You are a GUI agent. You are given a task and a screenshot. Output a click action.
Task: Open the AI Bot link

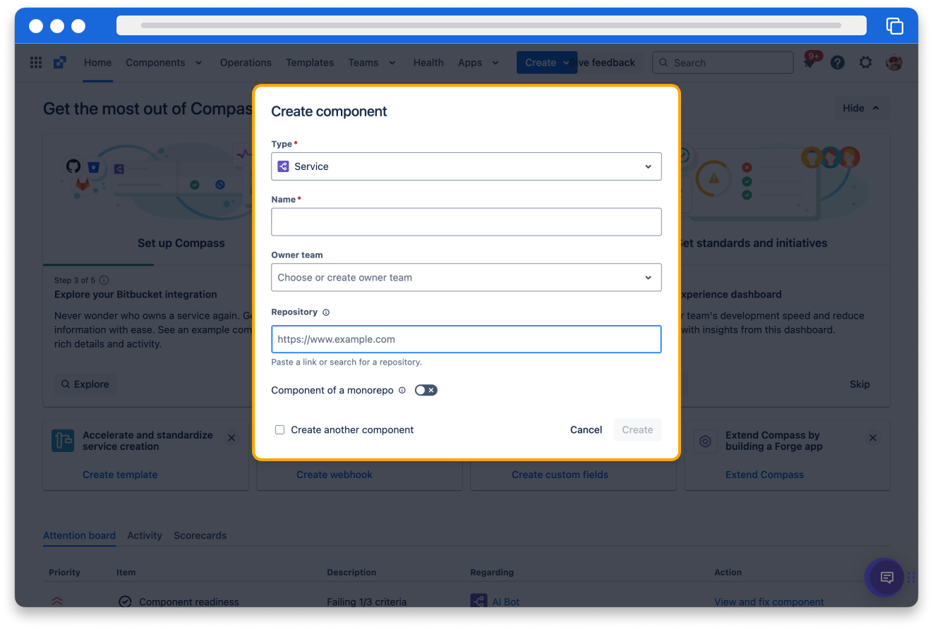(506, 601)
